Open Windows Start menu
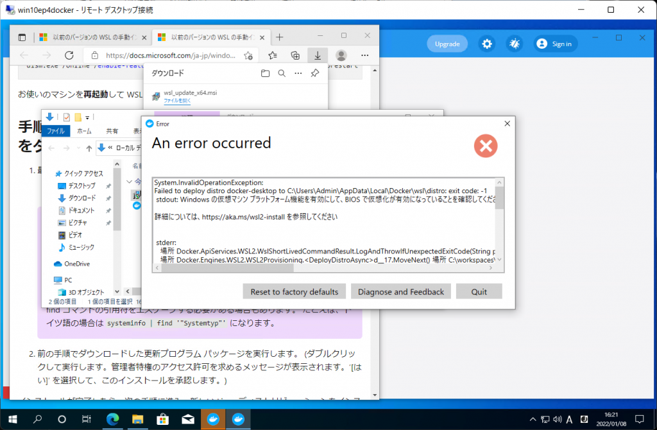Viewport: 657px width, 430px height. tap(13, 419)
